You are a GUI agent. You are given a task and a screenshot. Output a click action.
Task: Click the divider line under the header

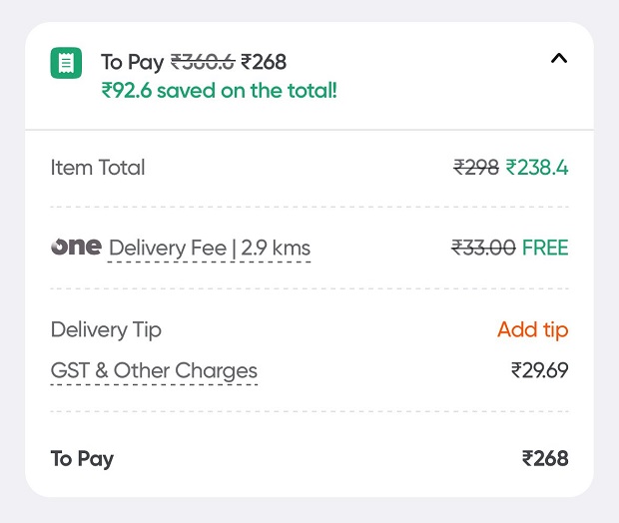pos(309,130)
